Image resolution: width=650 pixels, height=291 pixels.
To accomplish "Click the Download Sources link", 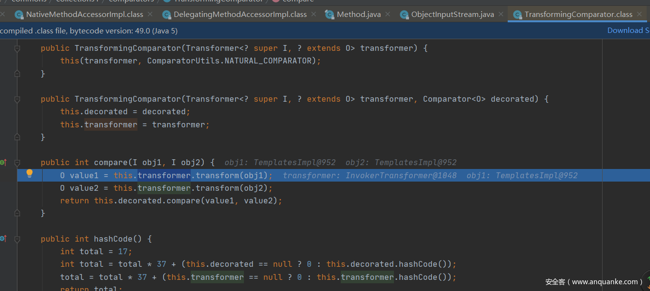I will tap(628, 30).
